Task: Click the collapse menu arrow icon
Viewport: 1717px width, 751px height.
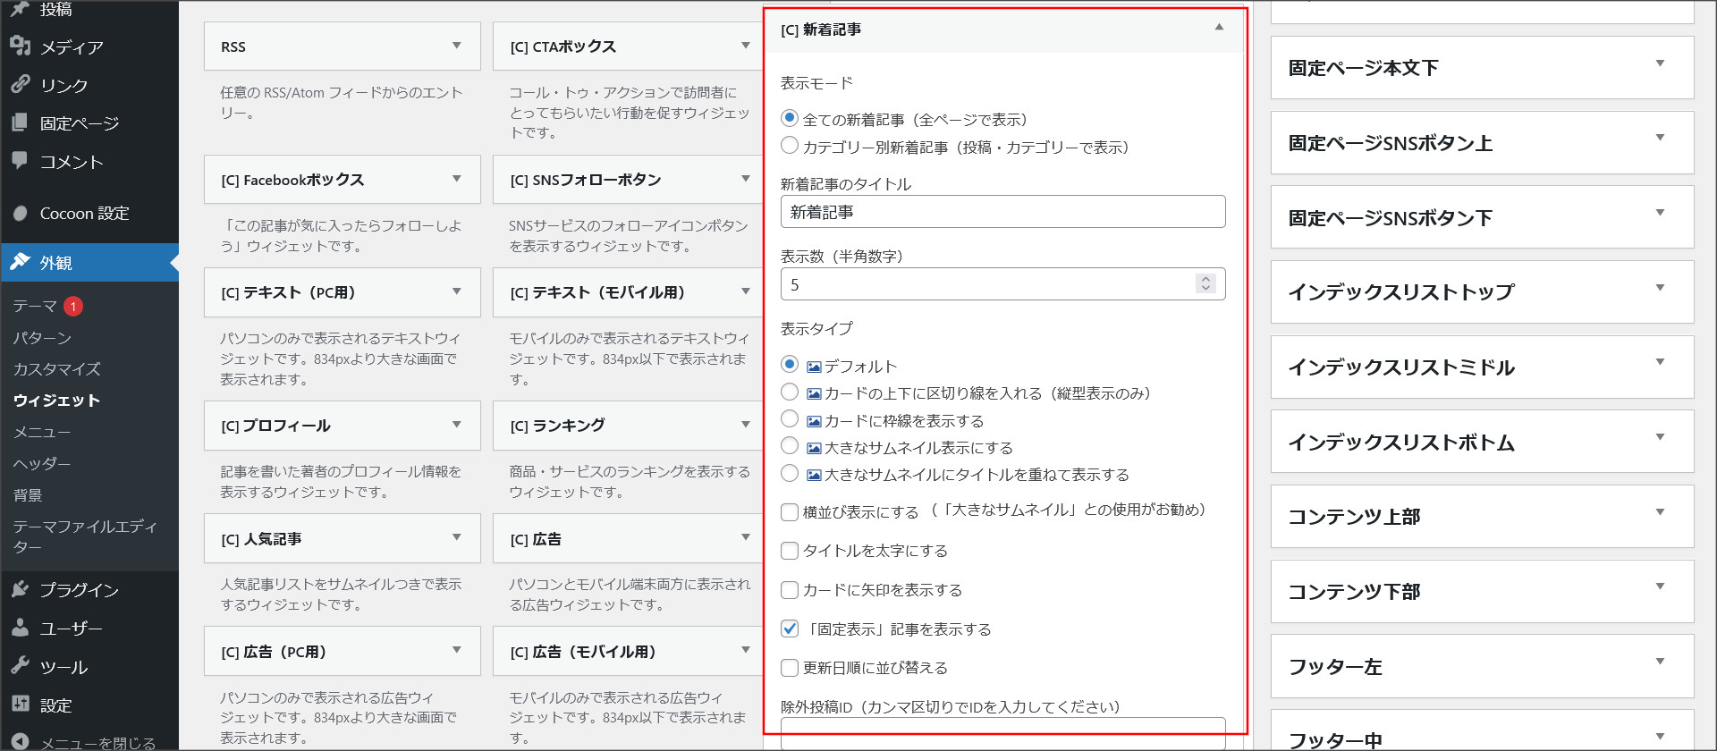Action: pos(21,741)
